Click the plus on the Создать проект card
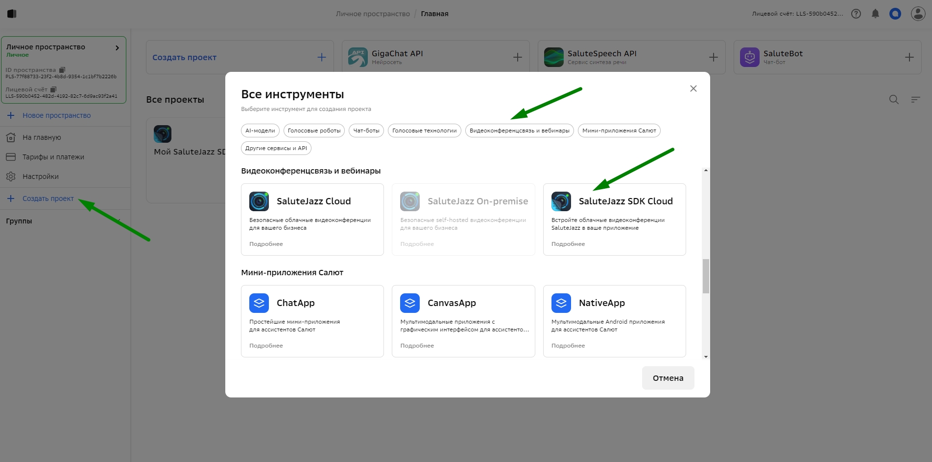The image size is (932, 462). 322,57
